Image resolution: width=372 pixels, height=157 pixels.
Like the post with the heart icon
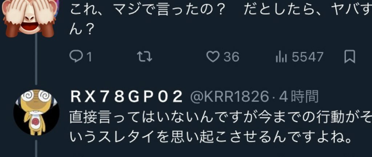click(x=213, y=57)
